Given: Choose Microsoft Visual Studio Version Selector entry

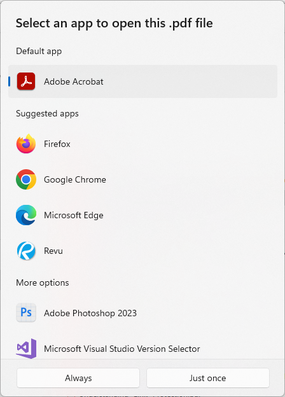Looking at the screenshot, I should pos(142,349).
